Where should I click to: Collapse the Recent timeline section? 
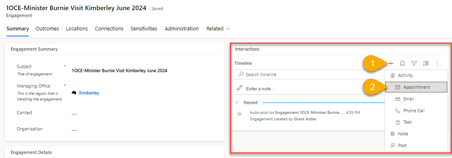click(237, 102)
